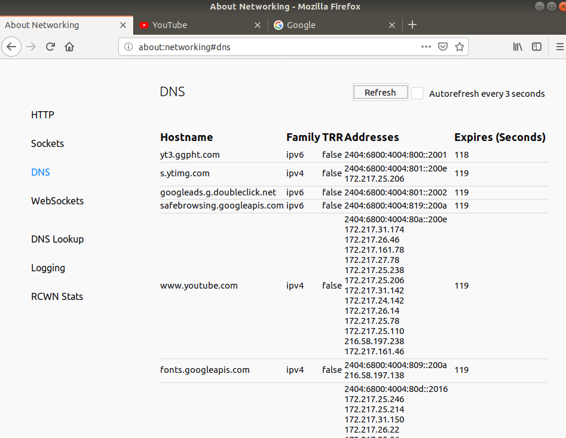Screen dimensions: 566x438
Task: Open DNS Lookup page
Action: tap(57, 239)
